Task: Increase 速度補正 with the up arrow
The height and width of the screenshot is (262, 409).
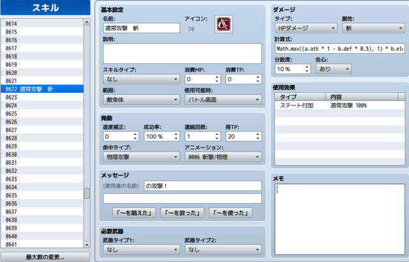Action: click(135, 135)
